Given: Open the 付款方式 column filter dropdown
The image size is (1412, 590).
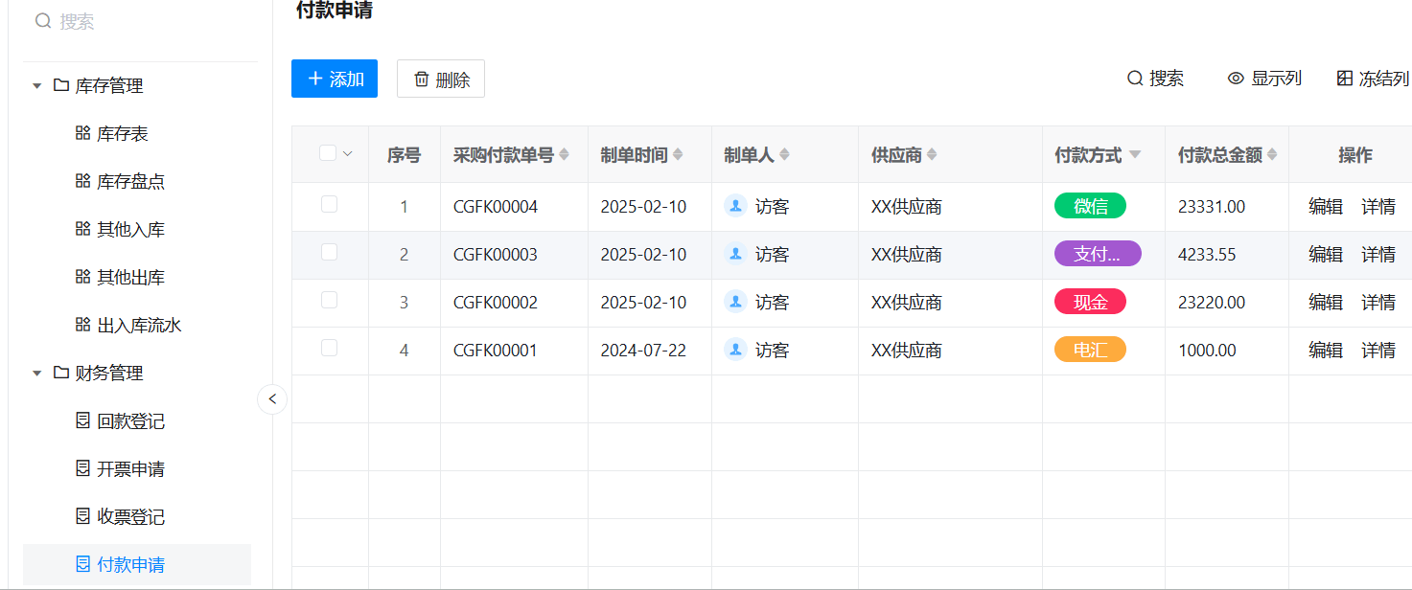Looking at the screenshot, I should (x=1135, y=154).
